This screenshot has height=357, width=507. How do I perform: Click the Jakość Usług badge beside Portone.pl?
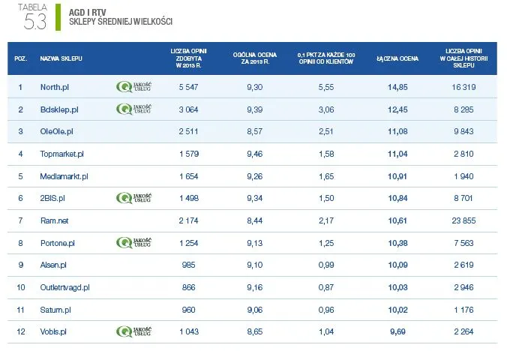pyautogui.click(x=135, y=242)
